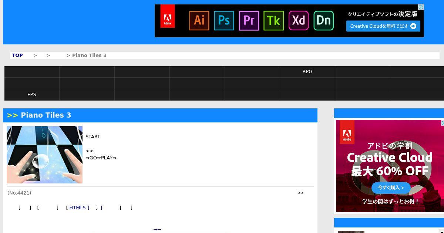This screenshot has height=233, width=444.
Task: Click the blue buy-now button in sidebar ad
Action: [x=391, y=188]
